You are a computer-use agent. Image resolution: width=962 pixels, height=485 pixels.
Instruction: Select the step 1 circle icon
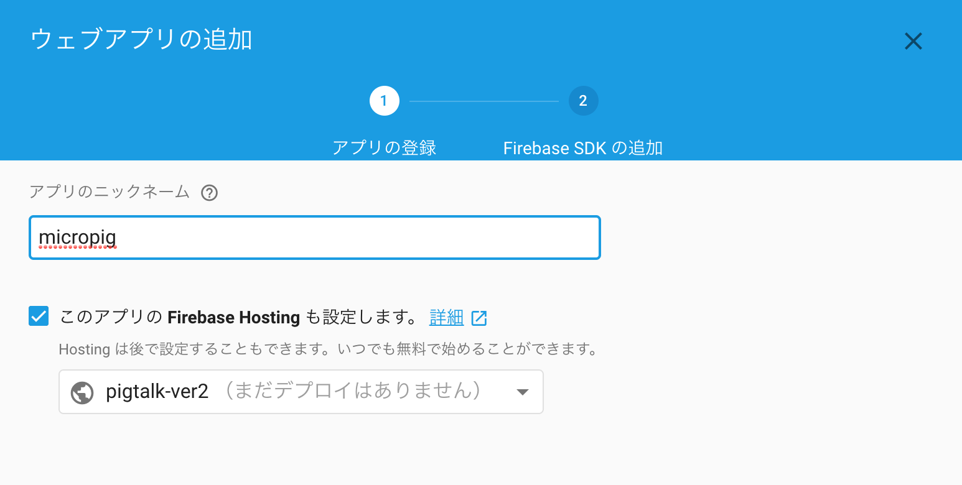[x=384, y=101]
